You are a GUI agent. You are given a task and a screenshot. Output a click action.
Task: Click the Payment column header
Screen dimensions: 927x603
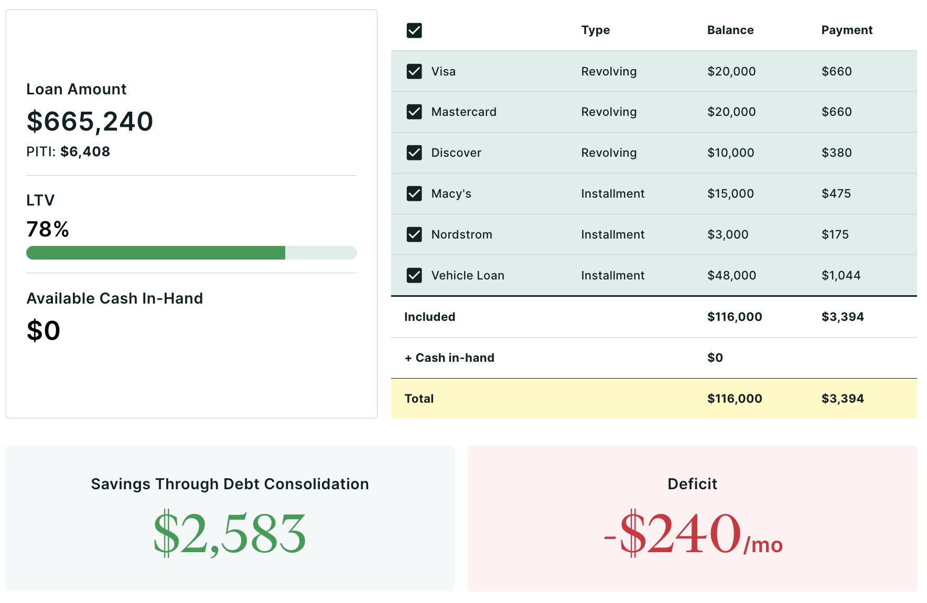click(847, 30)
